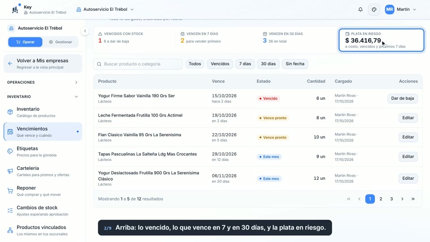Image resolution: width=430 pixels, height=242 pixels.
Task: Focus the Buscar producto o categoría field
Action: pos(138,64)
